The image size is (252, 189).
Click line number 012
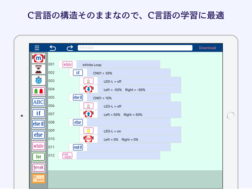(52, 155)
